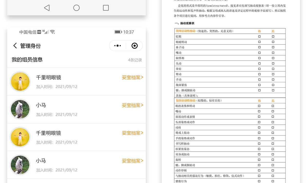The image size is (308, 183).
Task: Open 妥宝档案 link for second 千里明眼镜 entry
Action: [x=132, y=133]
